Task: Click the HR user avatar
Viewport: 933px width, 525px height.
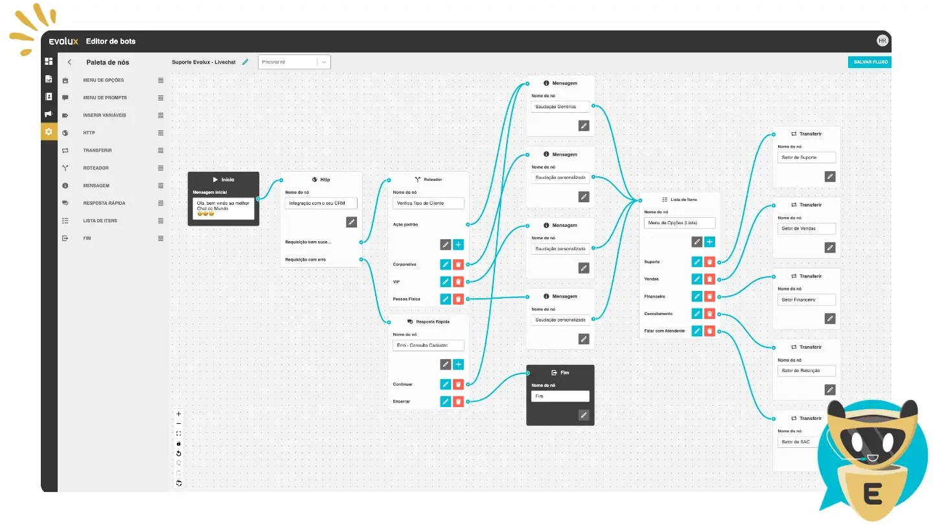Action: click(x=882, y=41)
